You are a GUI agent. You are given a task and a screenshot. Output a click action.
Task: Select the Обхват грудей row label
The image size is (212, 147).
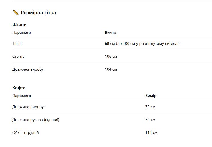[x=25, y=132]
